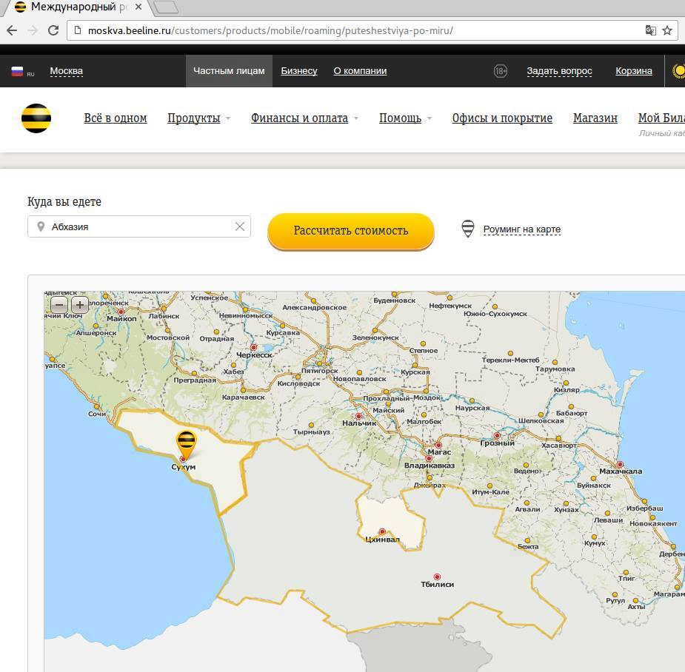
Task: Click the translate page icon in the address bar
Action: tap(650, 30)
